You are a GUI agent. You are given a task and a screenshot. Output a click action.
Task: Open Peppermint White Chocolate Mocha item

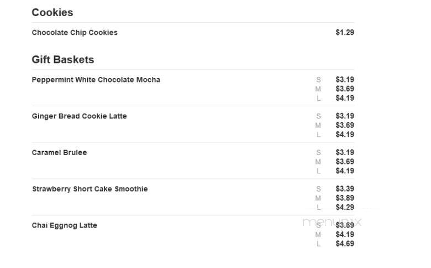coord(96,80)
